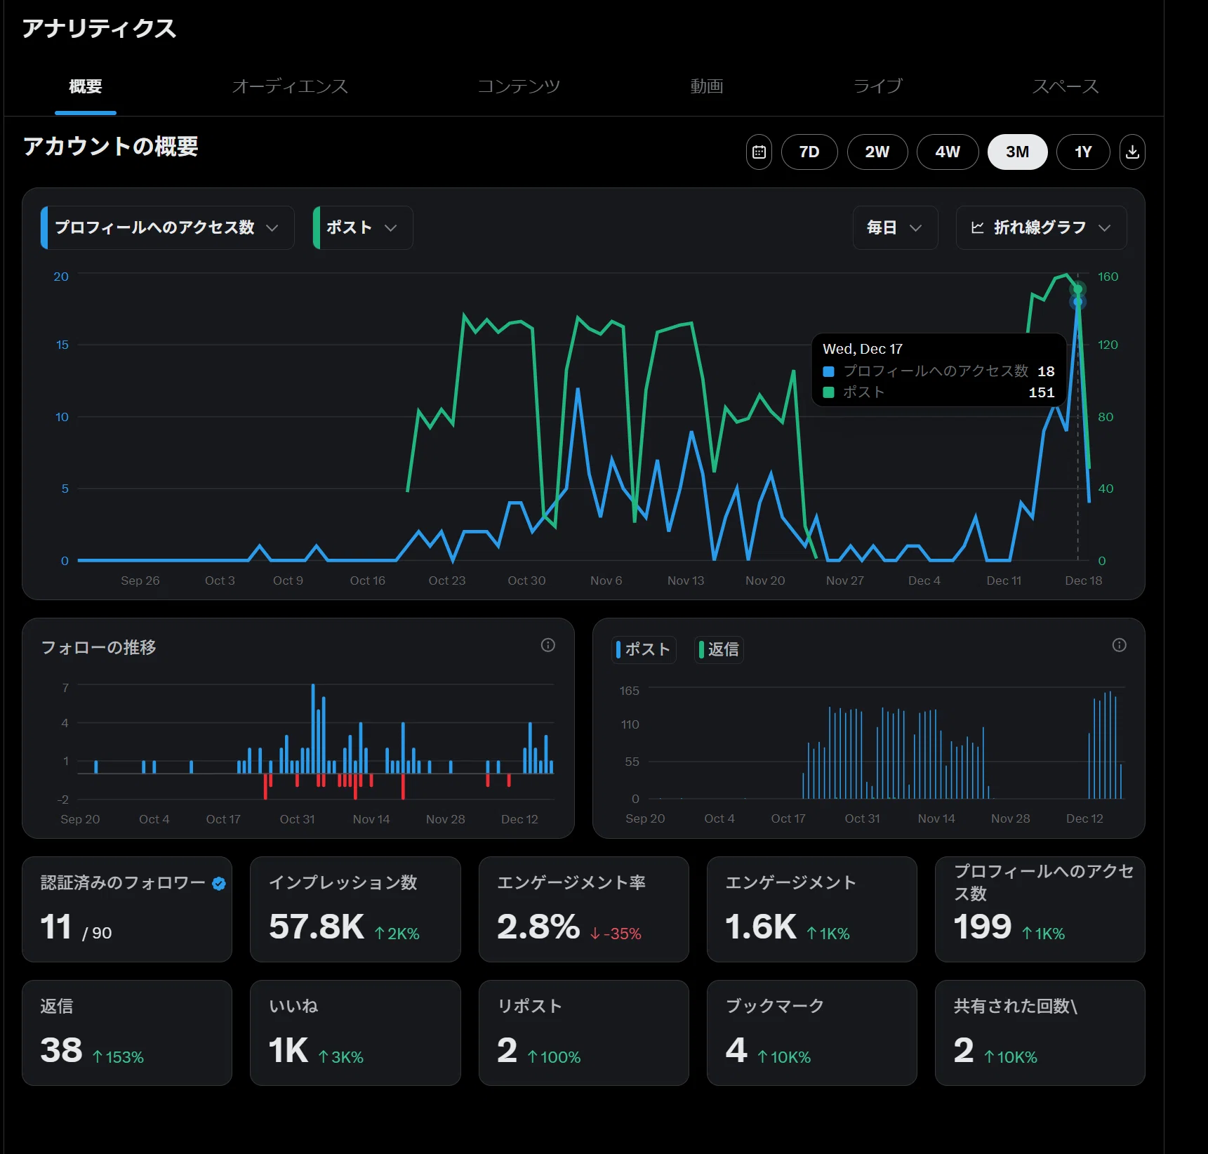Click the download data icon

(x=1132, y=152)
